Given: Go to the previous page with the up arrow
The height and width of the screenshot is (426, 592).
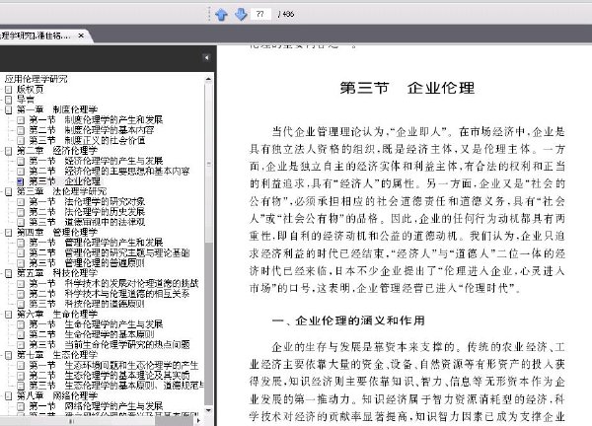Looking at the screenshot, I should (222, 15).
